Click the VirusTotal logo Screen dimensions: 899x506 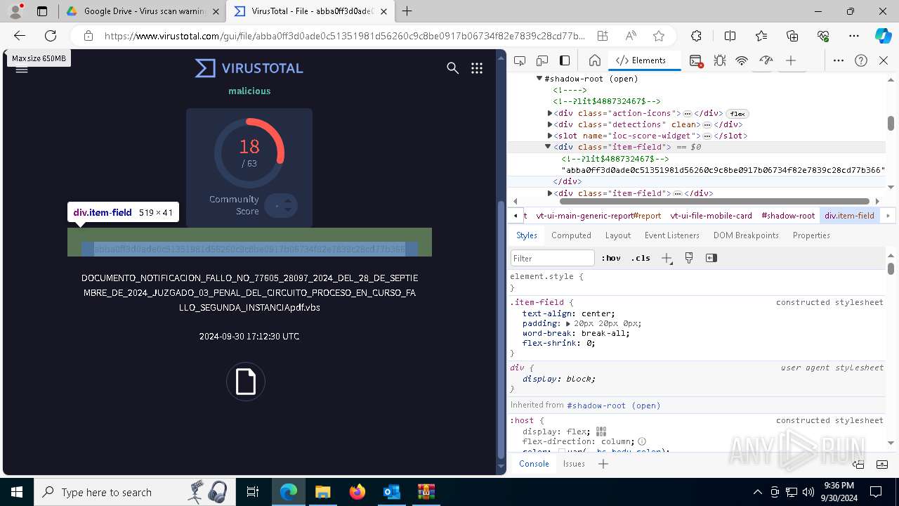coord(249,68)
